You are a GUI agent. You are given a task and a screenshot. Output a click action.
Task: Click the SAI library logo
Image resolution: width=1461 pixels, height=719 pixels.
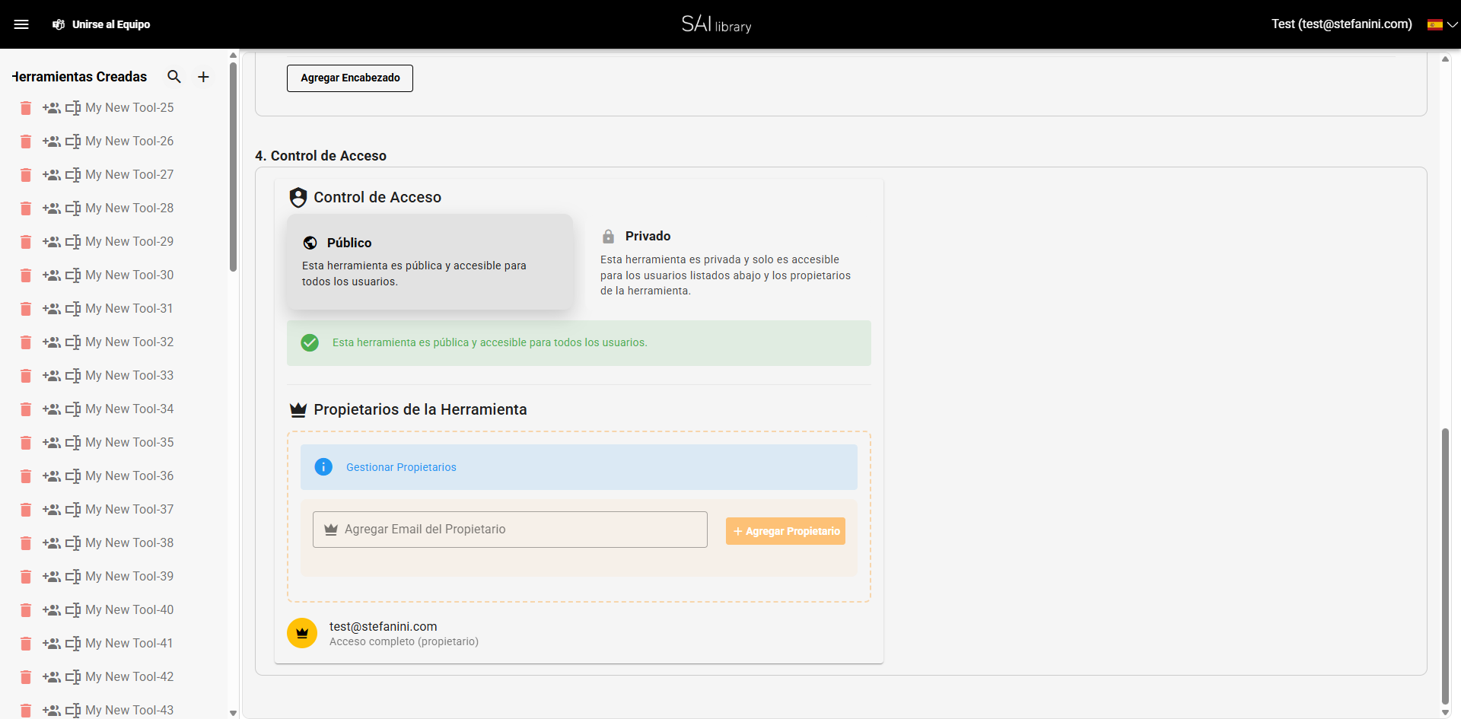tap(715, 24)
